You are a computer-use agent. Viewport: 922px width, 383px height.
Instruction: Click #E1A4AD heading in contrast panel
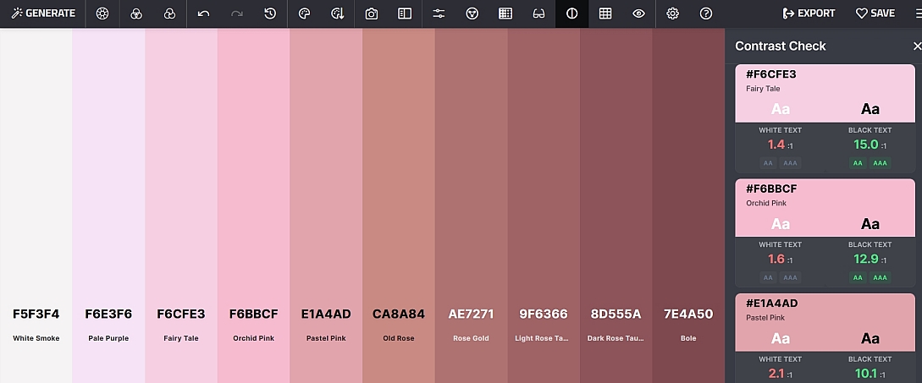(771, 304)
